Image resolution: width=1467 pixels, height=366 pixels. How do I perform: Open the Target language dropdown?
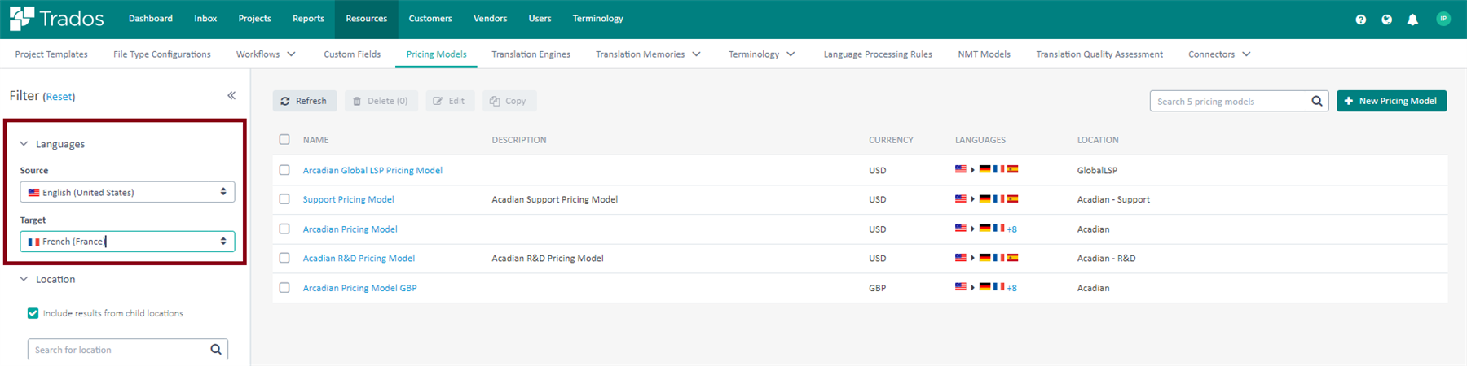coord(127,242)
